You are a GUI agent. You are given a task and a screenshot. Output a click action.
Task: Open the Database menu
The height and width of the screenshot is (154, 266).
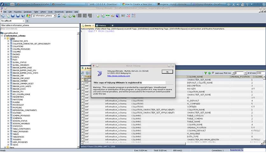tap(27, 12)
